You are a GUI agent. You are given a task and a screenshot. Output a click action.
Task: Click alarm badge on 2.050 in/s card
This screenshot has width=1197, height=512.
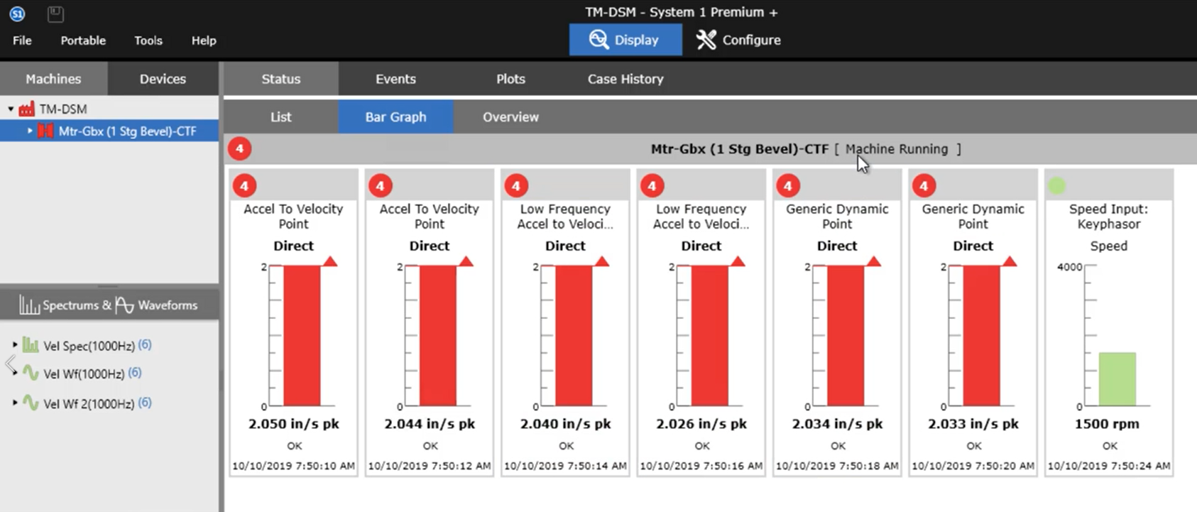(244, 186)
